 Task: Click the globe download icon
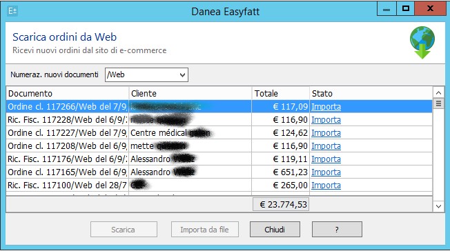[422, 43]
